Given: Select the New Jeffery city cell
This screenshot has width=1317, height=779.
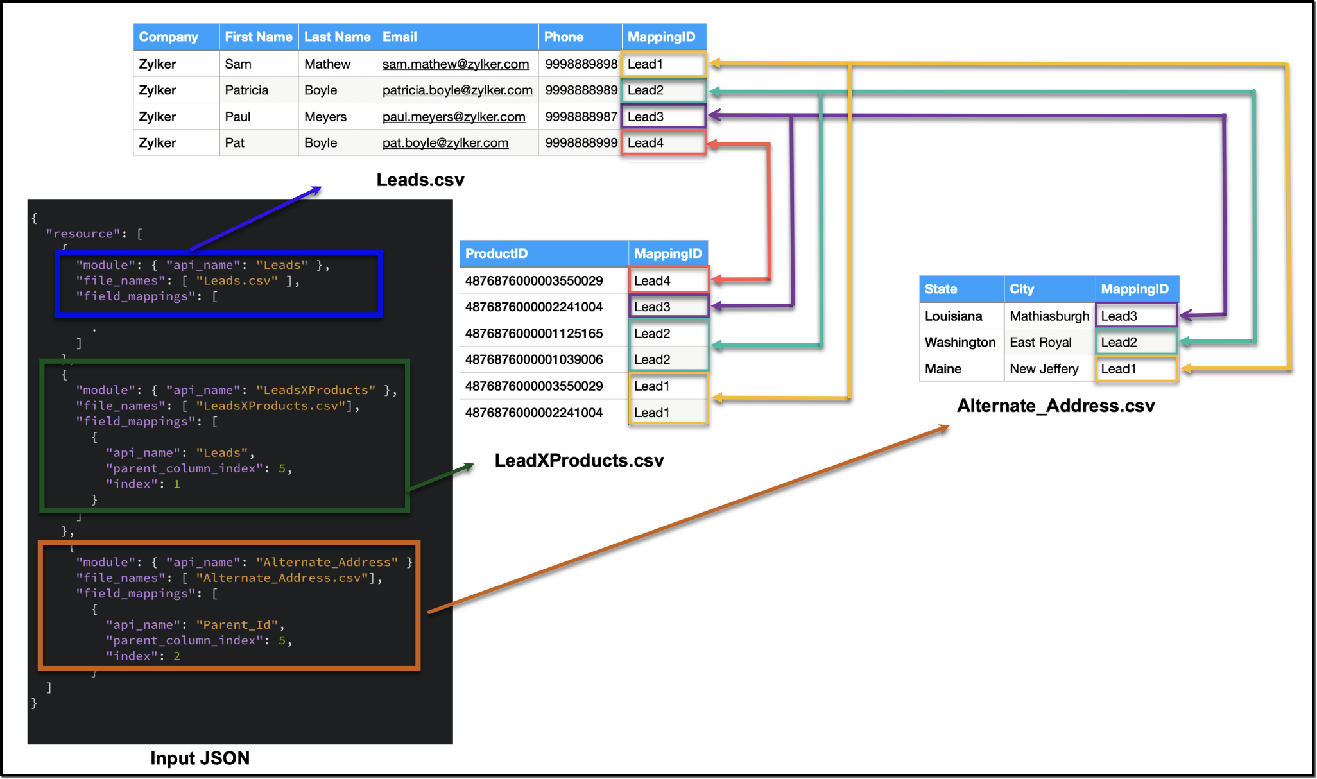Looking at the screenshot, I should pyautogui.click(x=1044, y=369).
